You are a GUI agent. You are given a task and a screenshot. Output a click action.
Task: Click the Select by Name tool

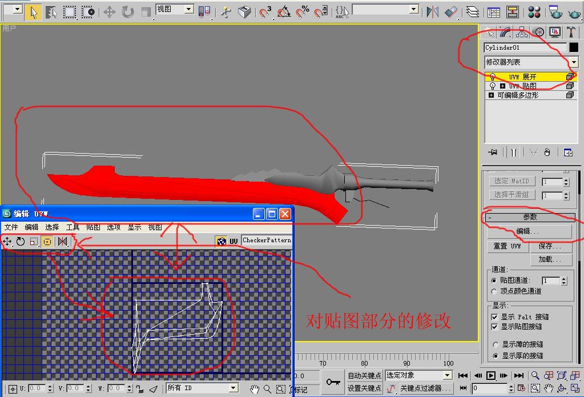51,13
